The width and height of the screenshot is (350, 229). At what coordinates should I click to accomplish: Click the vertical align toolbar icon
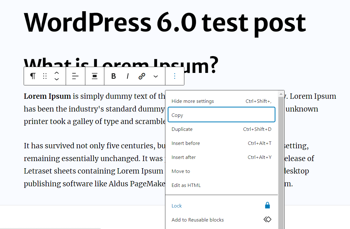[x=95, y=76]
